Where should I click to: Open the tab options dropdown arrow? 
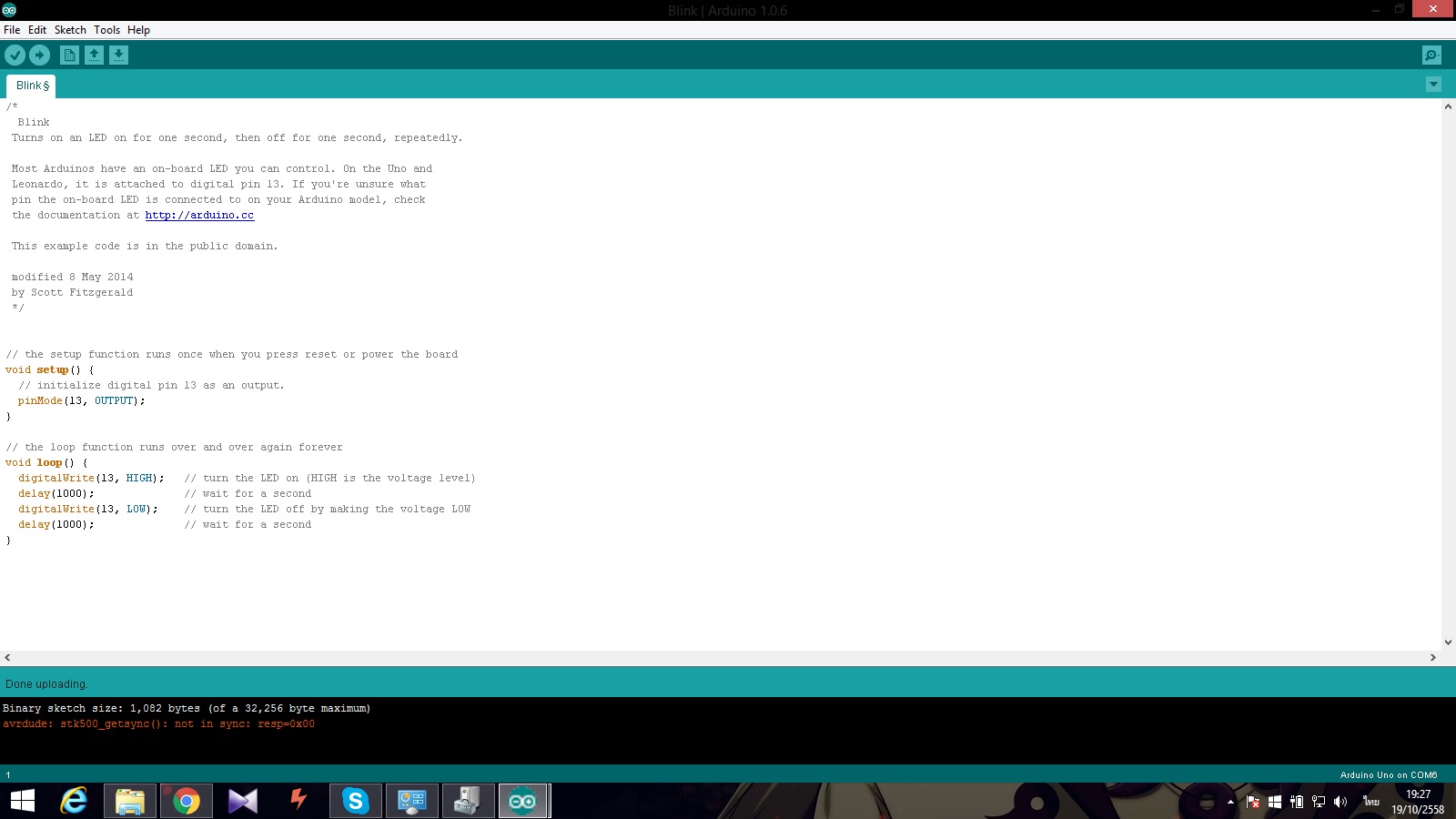[1433, 85]
